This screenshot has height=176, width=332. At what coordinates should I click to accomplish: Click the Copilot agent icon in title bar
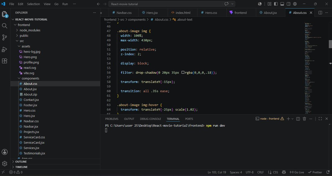click(x=260, y=4)
